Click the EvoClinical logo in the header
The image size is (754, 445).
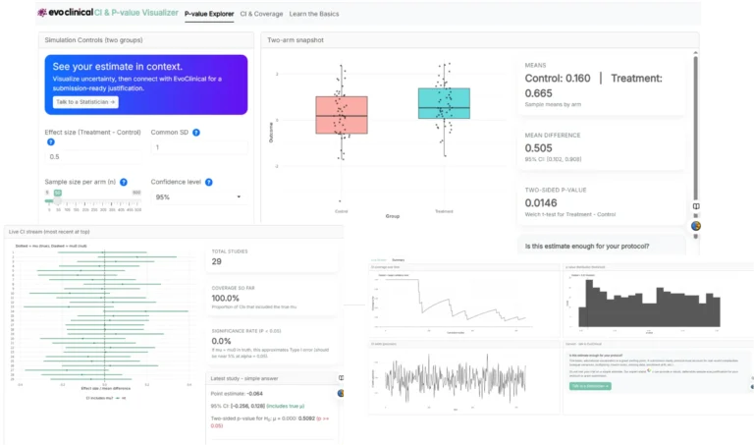pos(69,16)
